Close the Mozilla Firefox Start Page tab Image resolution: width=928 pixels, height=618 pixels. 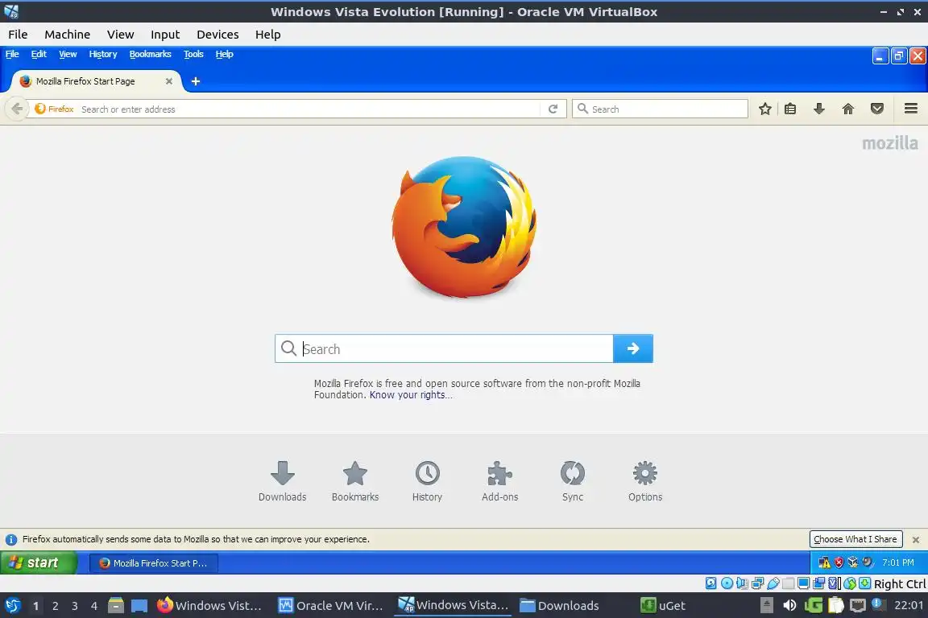pos(168,81)
